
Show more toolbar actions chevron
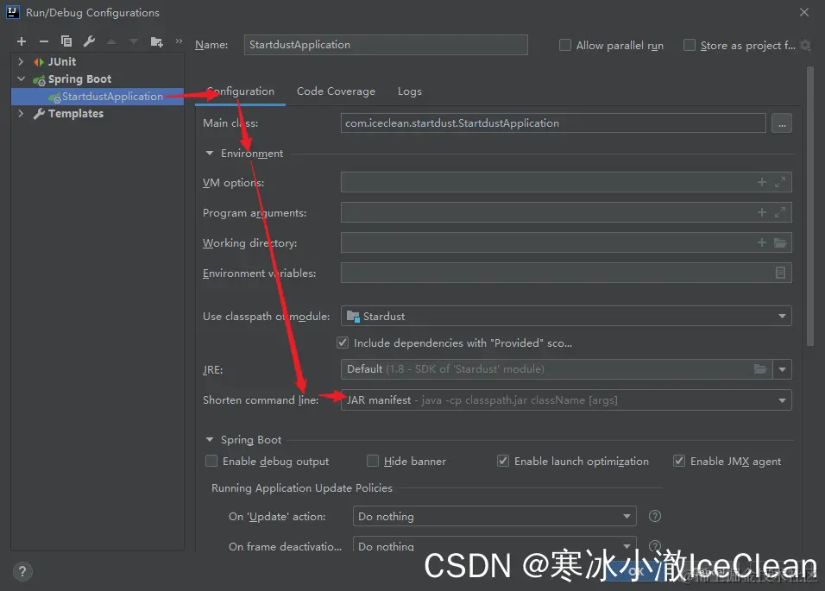(x=179, y=41)
